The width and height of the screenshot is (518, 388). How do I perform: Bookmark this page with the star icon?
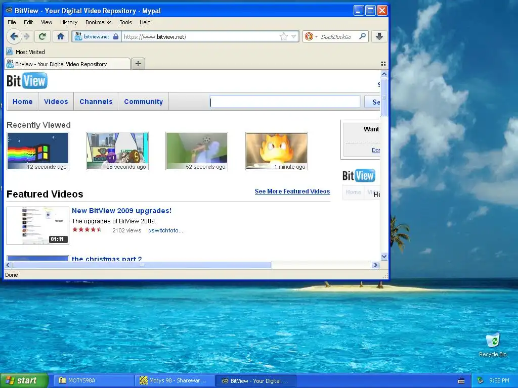pyautogui.click(x=283, y=36)
